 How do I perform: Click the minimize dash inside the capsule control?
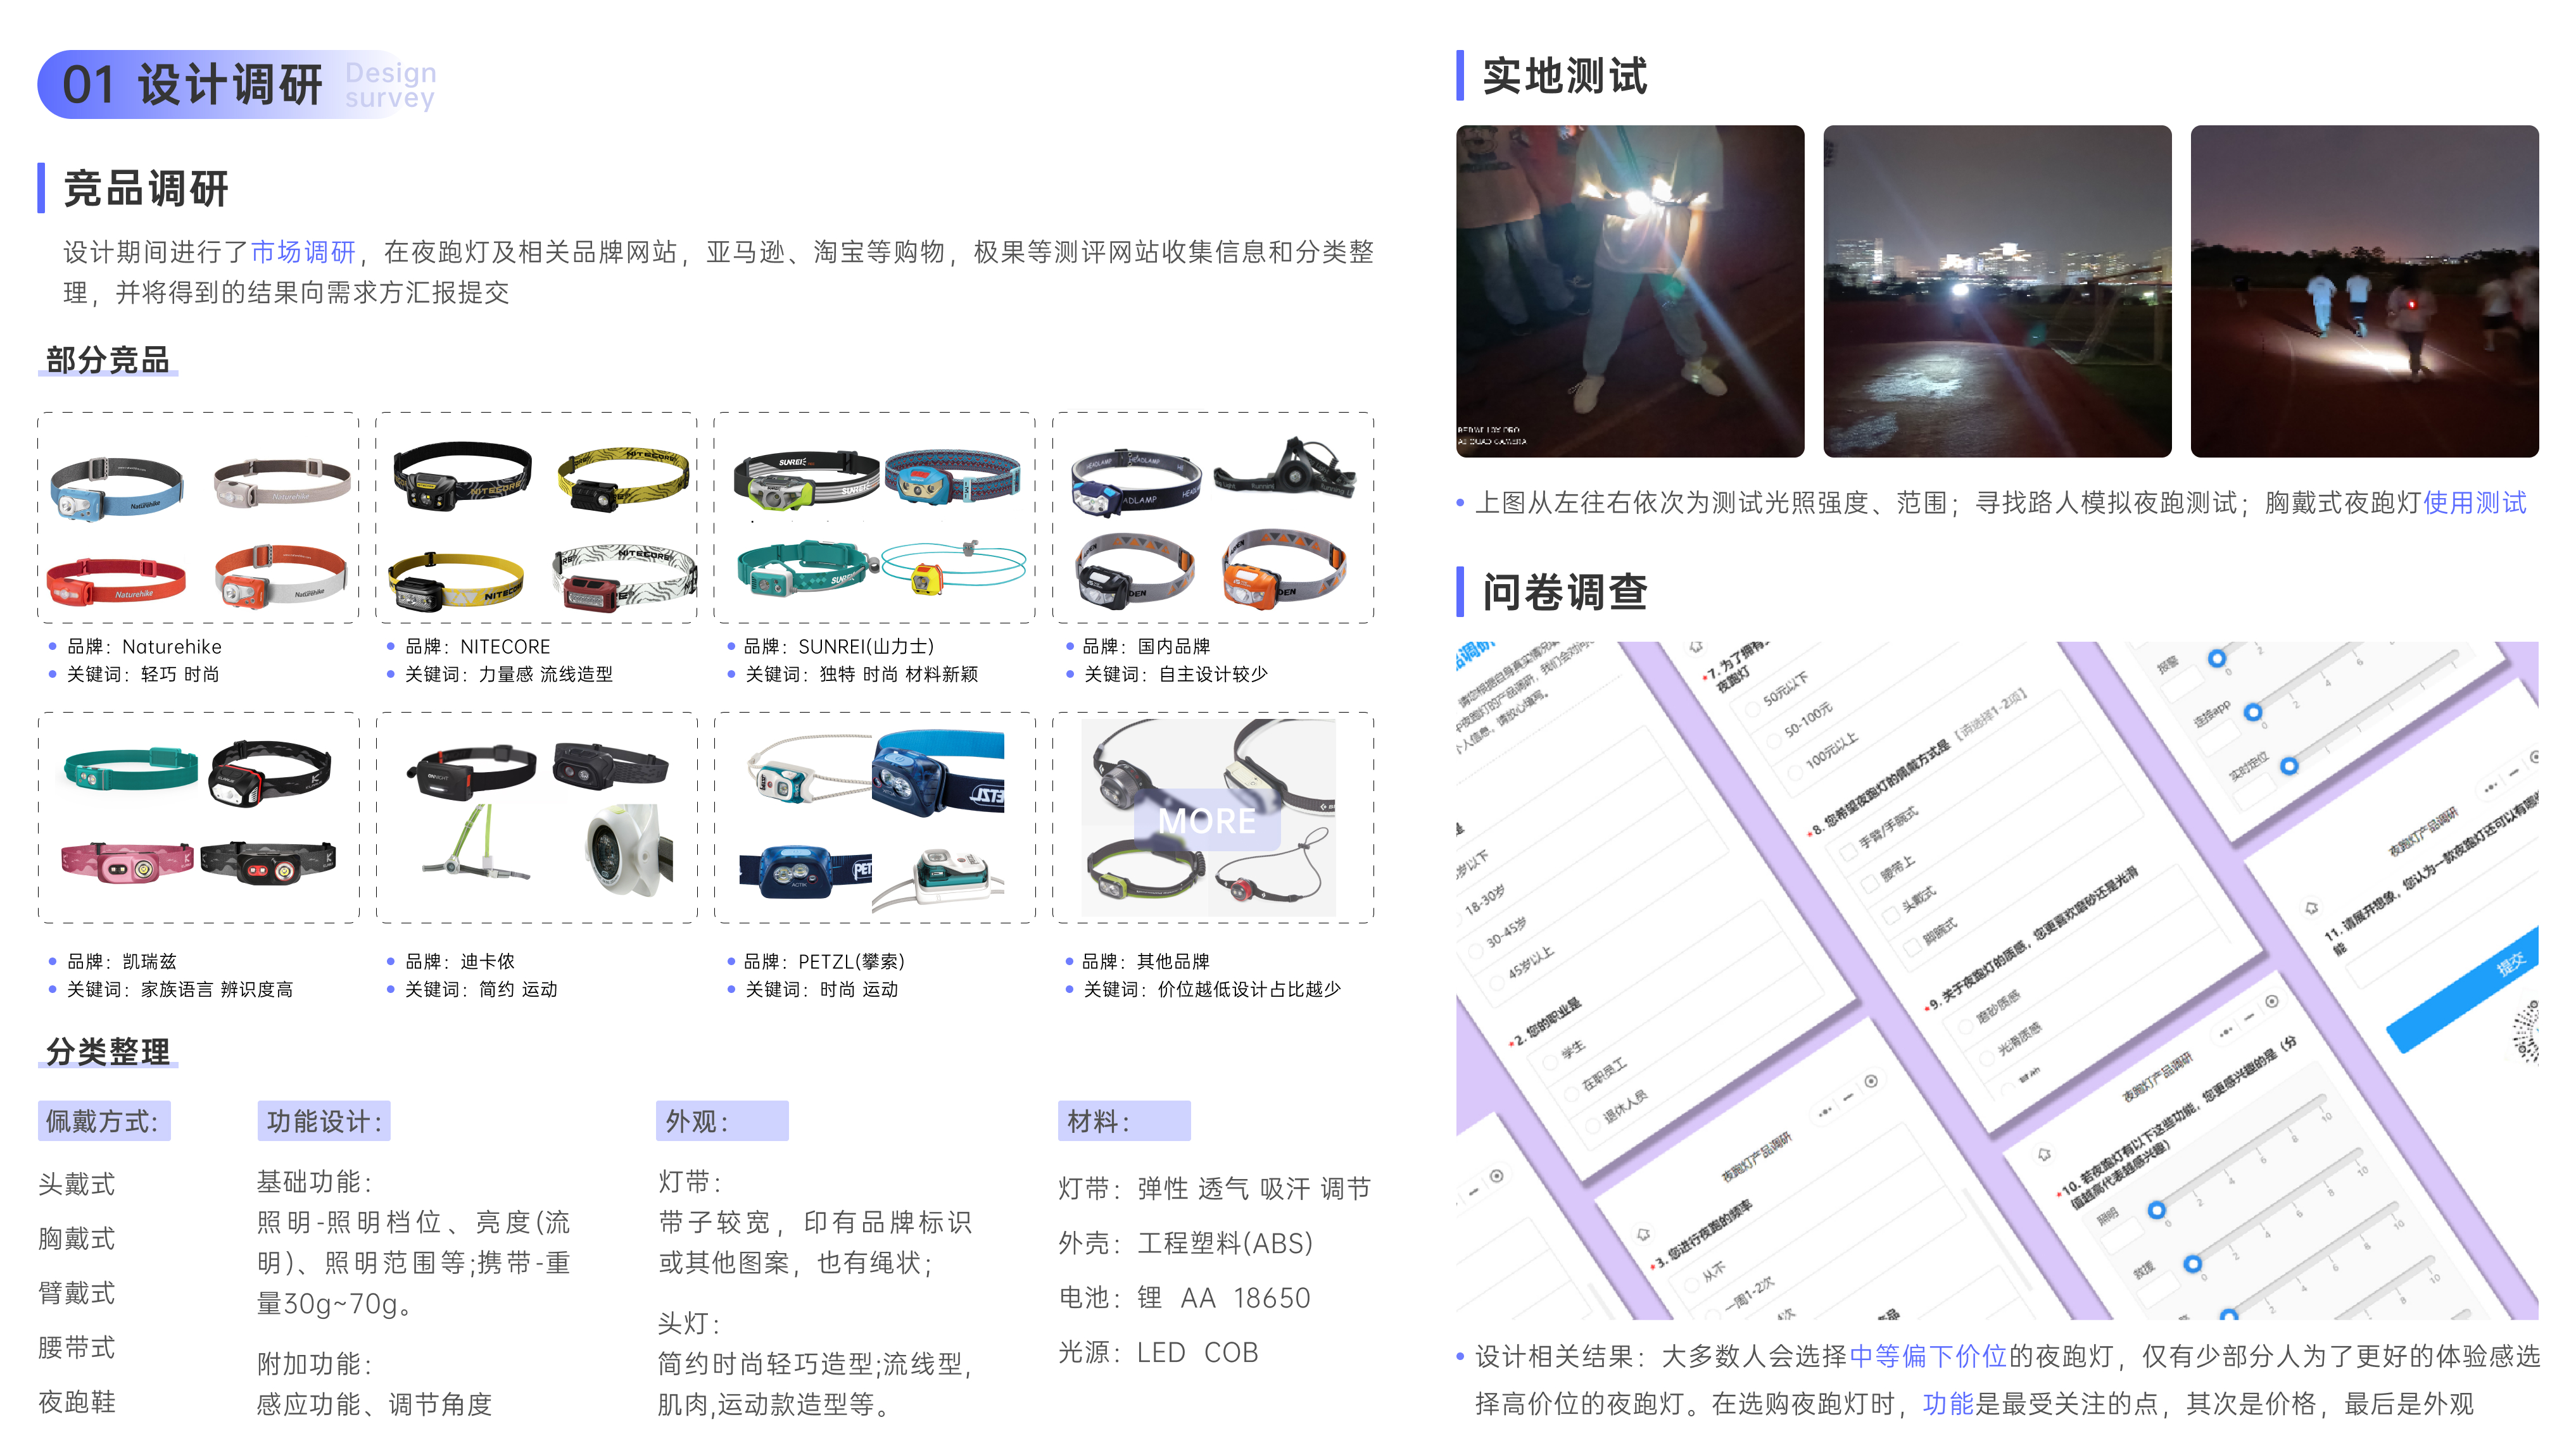click(x=2250, y=1018)
